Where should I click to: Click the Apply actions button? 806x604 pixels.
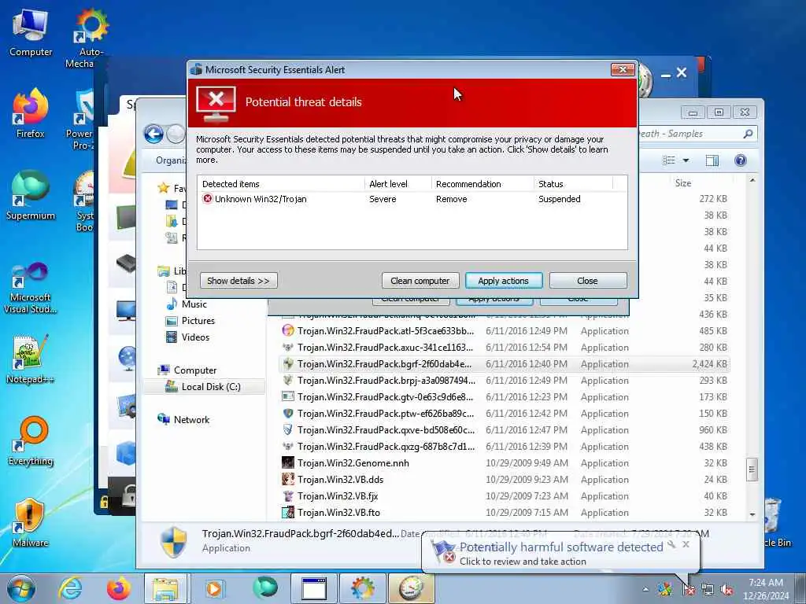tap(503, 281)
